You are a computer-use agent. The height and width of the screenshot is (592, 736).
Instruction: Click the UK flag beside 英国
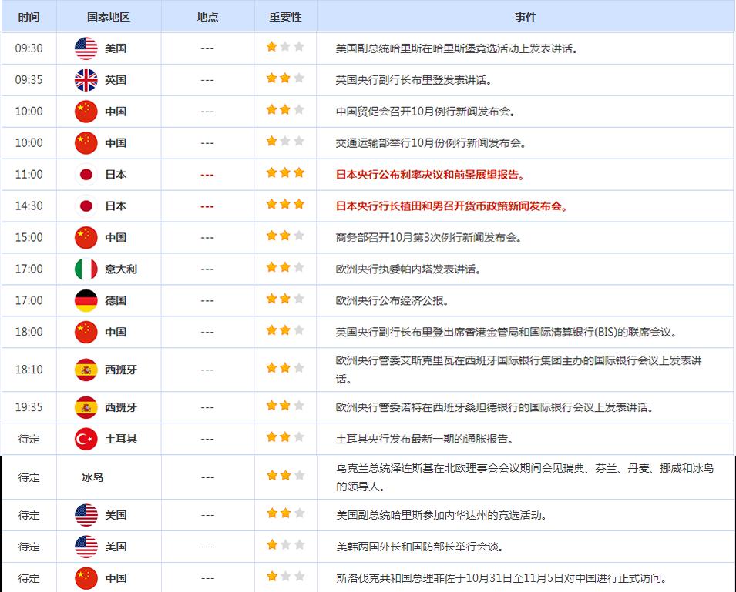tap(86, 80)
